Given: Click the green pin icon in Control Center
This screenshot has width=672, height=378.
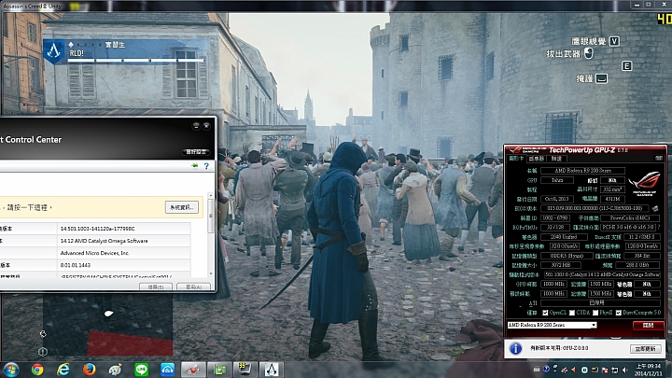Looking at the screenshot, I should pos(195,166).
